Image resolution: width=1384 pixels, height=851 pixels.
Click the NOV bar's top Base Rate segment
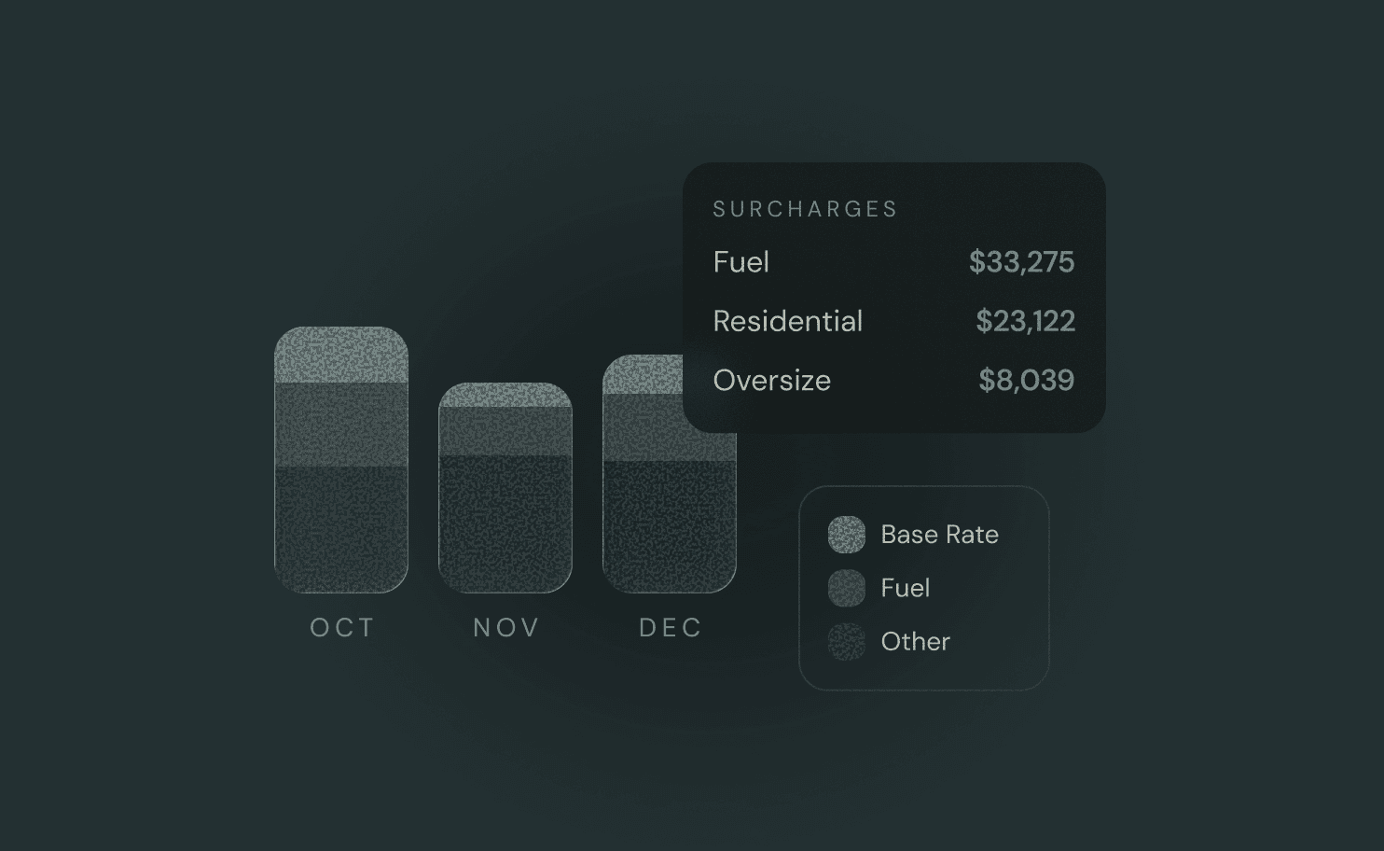(505, 396)
